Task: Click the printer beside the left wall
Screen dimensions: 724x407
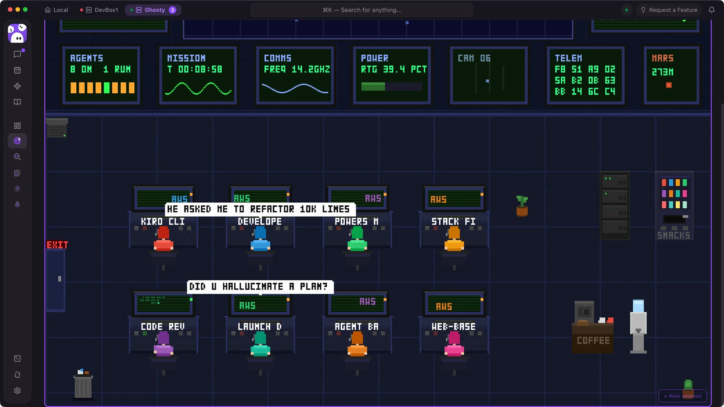Action: tap(57, 128)
